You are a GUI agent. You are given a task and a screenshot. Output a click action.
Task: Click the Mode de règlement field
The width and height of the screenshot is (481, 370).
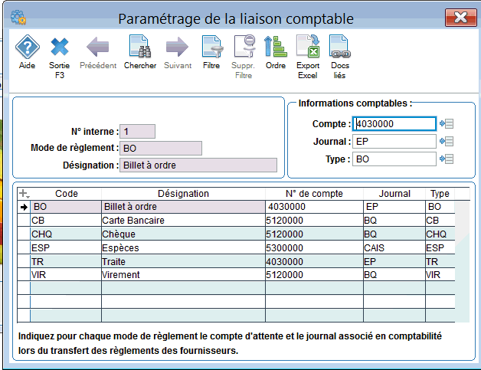(x=161, y=148)
